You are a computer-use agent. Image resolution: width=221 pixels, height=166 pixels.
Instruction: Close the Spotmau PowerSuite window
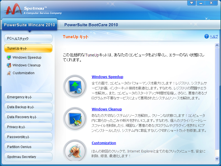point(211,3)
